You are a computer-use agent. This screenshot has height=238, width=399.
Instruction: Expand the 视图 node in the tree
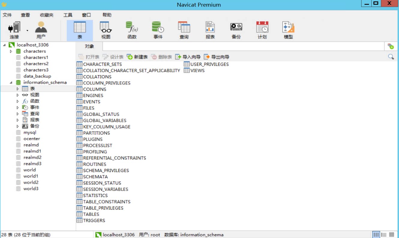pyautogui.click(x=18, y=95)
